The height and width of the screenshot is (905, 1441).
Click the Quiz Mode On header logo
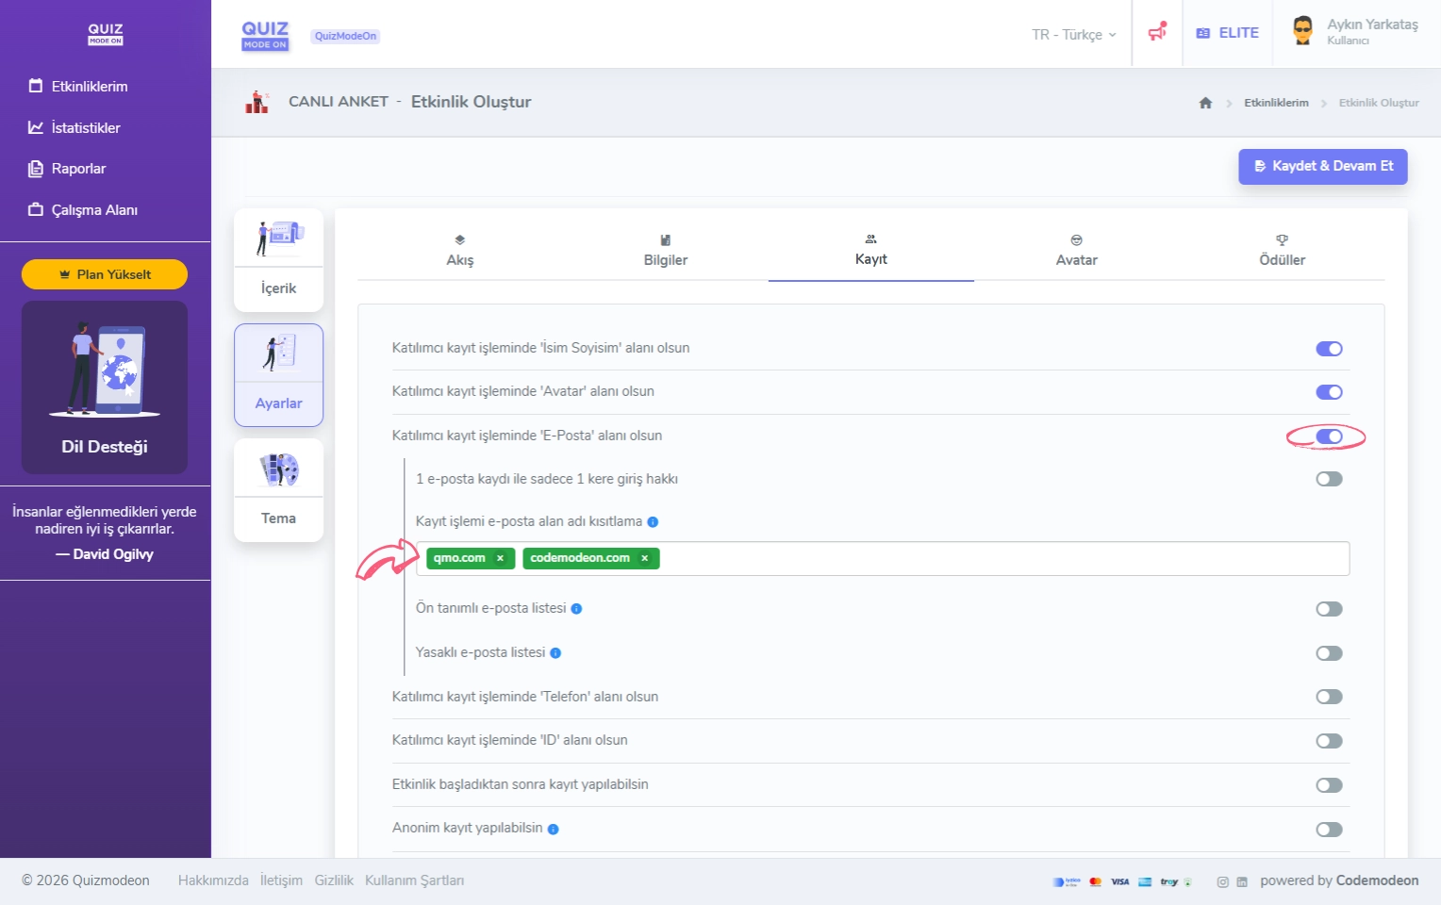[265, 35]
